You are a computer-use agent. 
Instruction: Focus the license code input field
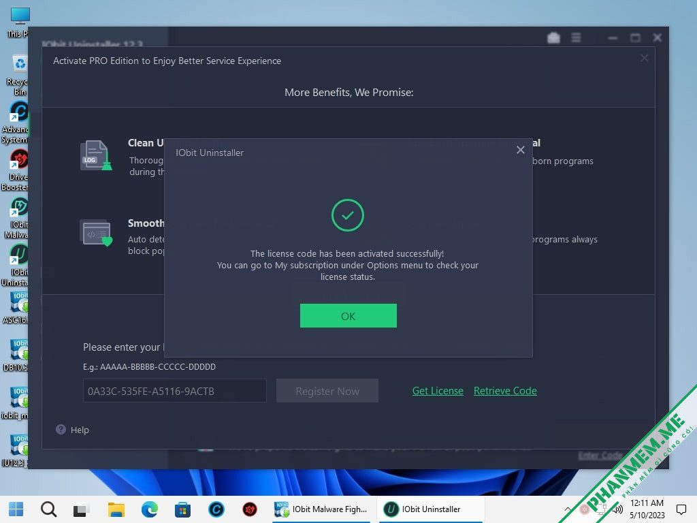pyautogui.click(x=175, y=391)
